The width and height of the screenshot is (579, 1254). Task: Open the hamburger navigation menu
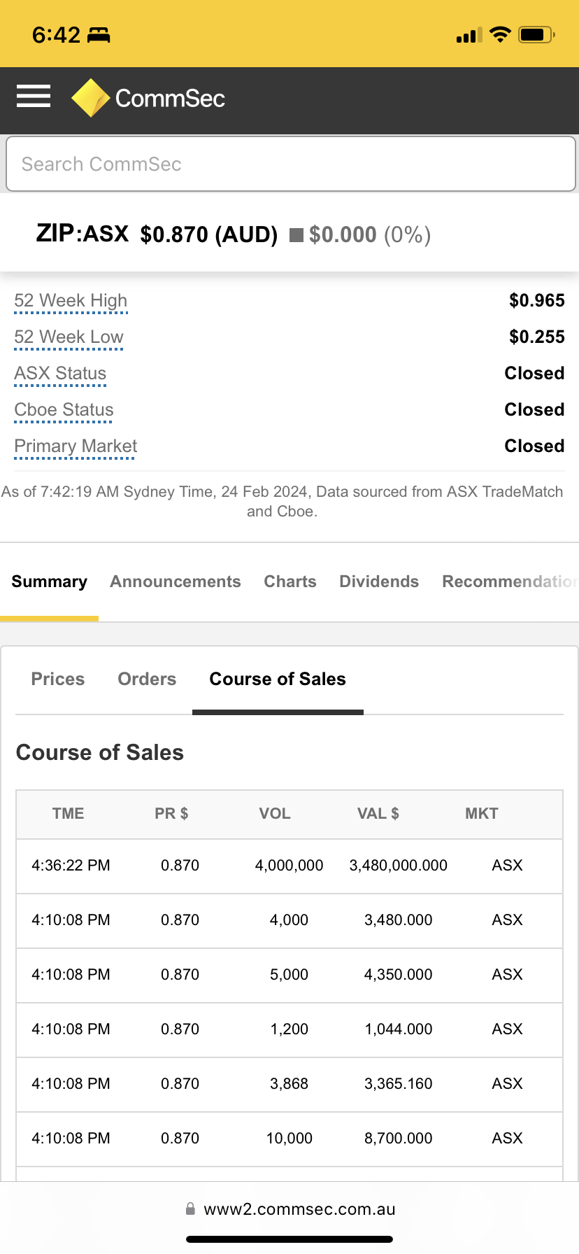[x=34, y=97]
